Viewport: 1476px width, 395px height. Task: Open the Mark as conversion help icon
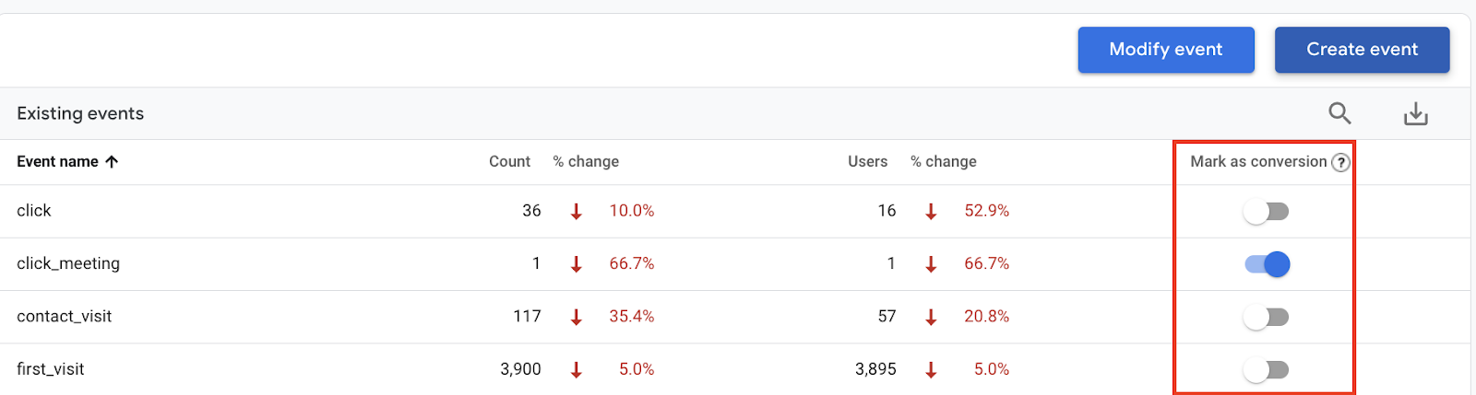1341,163
